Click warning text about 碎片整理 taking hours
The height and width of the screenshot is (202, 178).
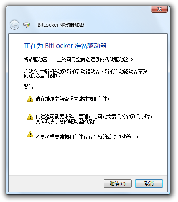tap(94, 119)
